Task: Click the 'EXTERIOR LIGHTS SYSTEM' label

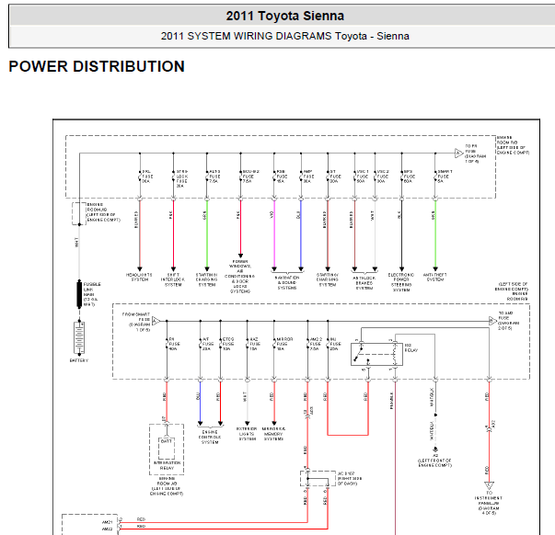Action: click(x=247, y=434)
